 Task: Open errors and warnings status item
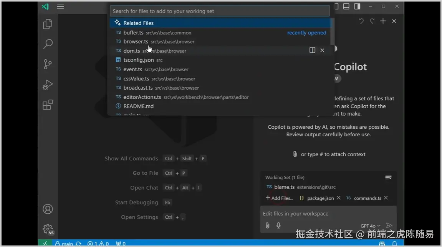coord(98,244)
